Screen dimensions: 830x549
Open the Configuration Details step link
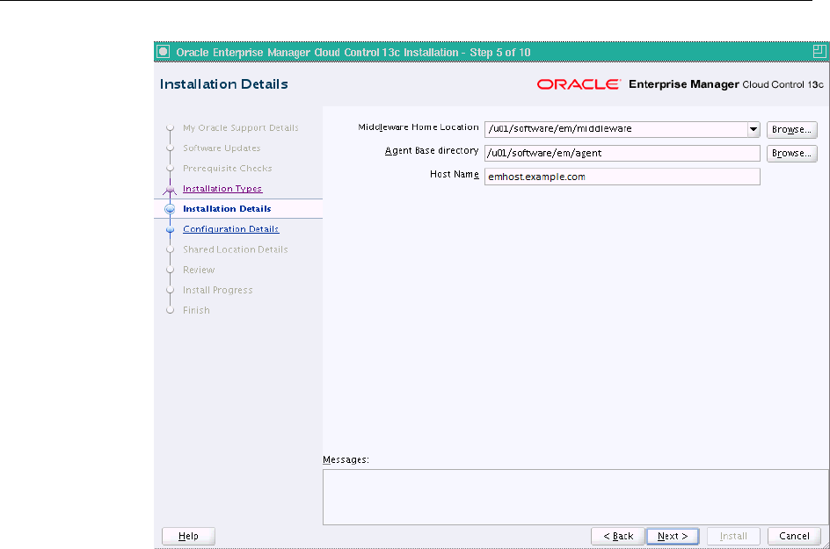(x=230, y=229)
